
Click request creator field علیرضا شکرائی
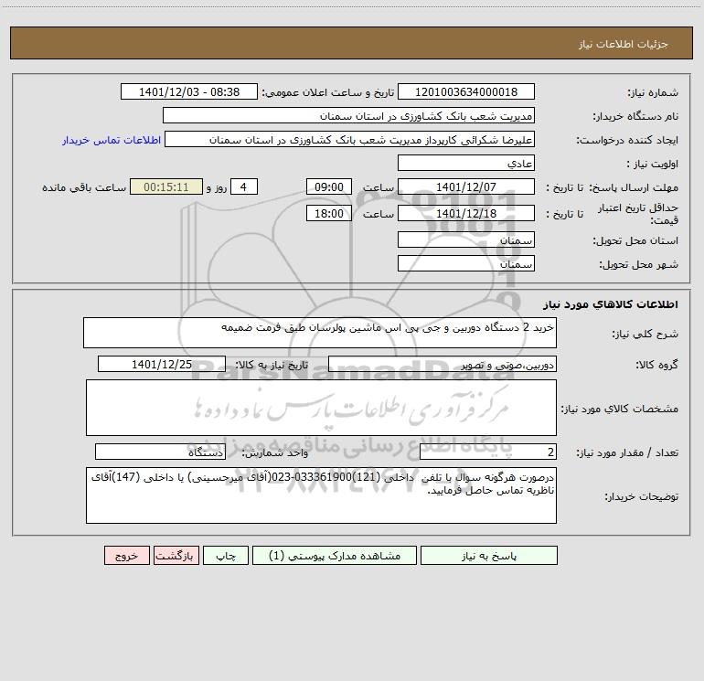(x=350, y=139)
